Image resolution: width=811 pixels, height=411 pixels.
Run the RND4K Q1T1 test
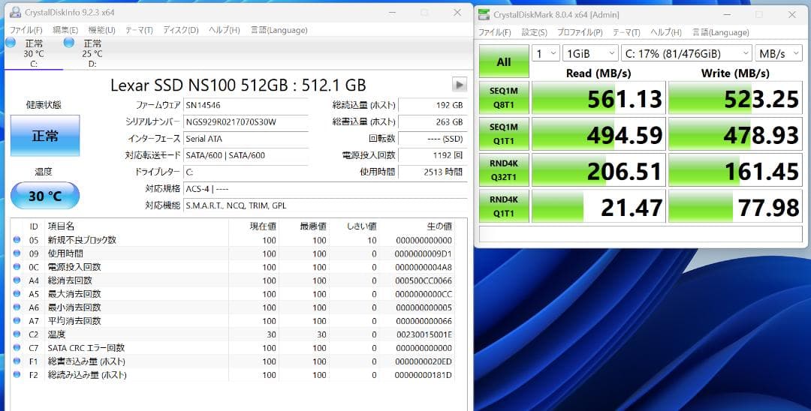(504, 206)
